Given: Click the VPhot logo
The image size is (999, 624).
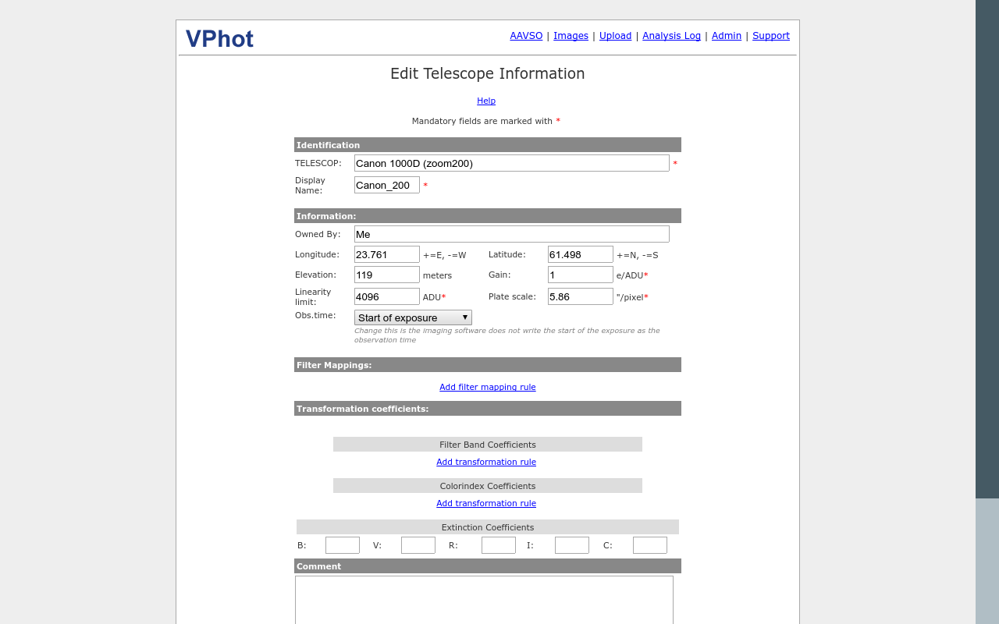Looking at the screenshot, I should [x=219, y=39].
